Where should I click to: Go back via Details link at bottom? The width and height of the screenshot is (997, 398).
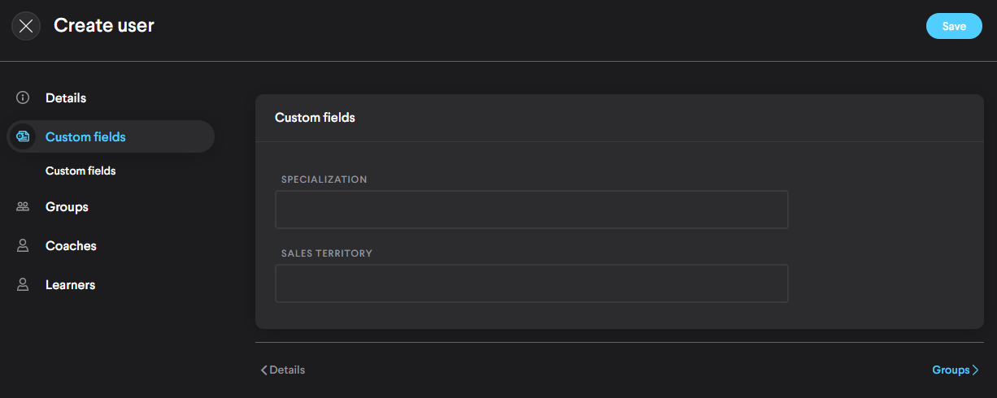[x=287, y=370]
